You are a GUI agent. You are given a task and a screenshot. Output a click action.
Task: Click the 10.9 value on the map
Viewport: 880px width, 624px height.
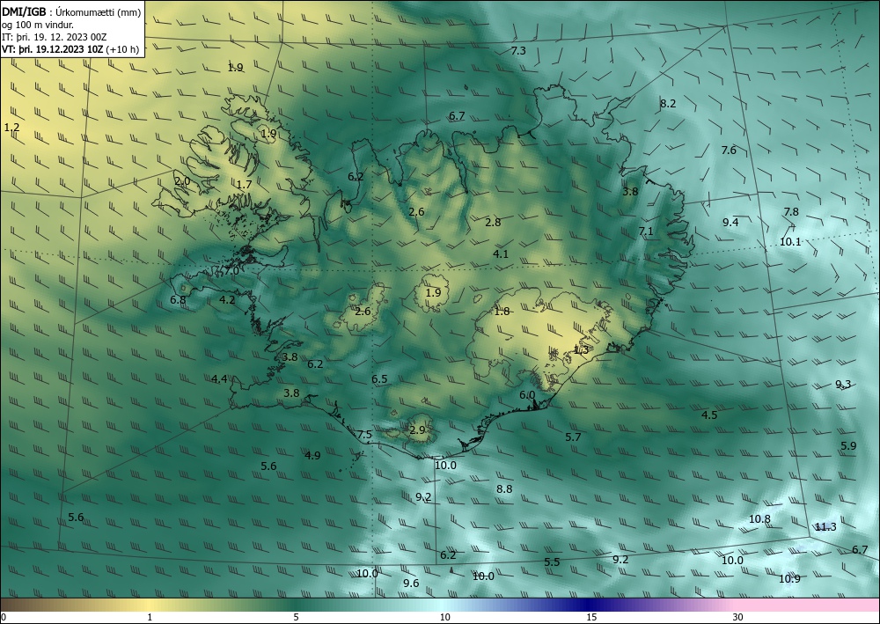pos(789,578)
